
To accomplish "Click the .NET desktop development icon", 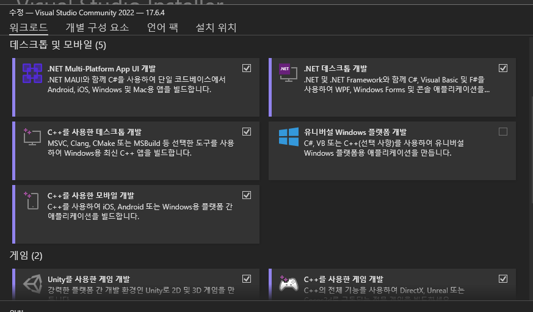I will (288, 73).
